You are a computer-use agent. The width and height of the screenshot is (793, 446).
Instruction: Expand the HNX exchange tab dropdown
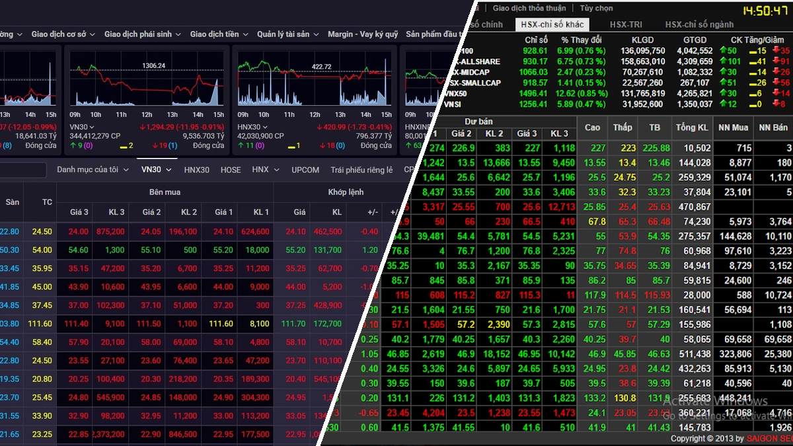pyautogui.click(x=266, y=170)
